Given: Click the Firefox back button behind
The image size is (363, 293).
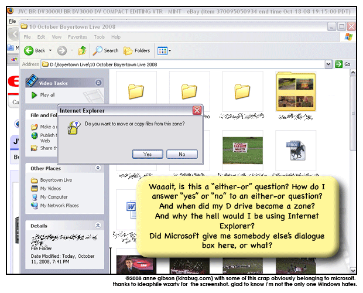Looking at the screenshot, I should 14,34.
